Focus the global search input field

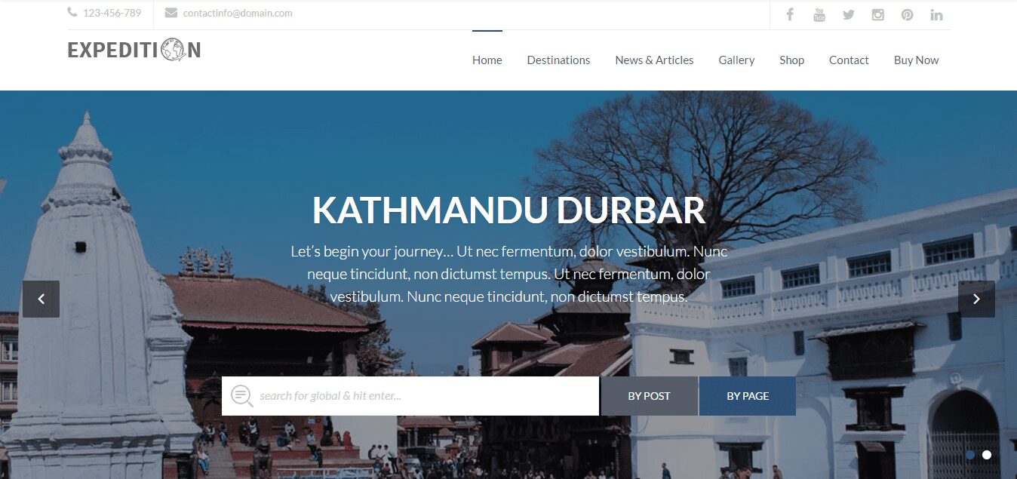410,396
